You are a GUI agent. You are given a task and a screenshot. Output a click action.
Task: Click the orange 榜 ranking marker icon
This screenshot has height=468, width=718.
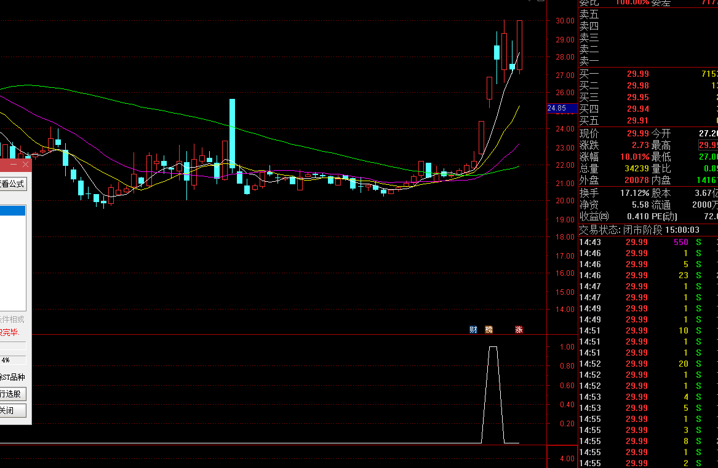(x=489, y=330)
